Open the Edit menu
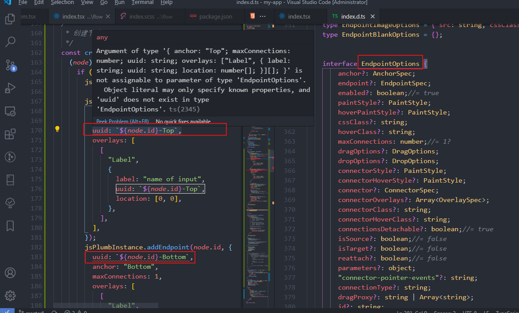This screenshot has height=313, width=519. (x=39, y=2)
